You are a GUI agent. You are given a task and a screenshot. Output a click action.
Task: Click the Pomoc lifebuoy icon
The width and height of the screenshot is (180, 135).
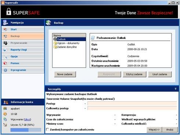[x=5, y=63]
